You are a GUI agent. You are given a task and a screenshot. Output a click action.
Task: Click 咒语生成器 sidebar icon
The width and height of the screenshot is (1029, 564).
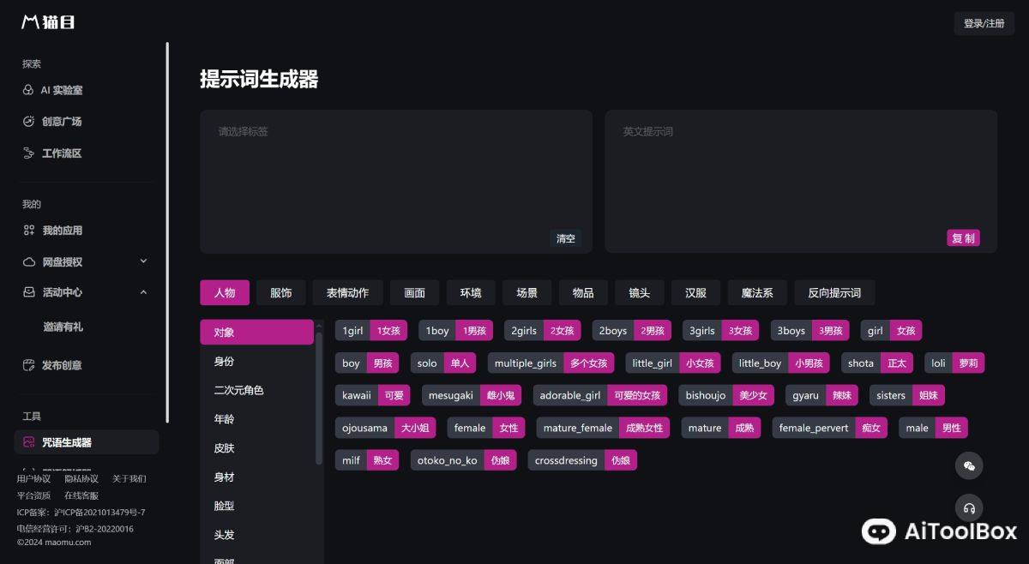point(28,442)
